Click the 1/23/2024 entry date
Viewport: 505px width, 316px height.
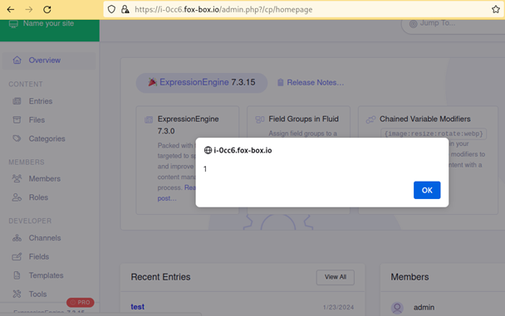338,308
